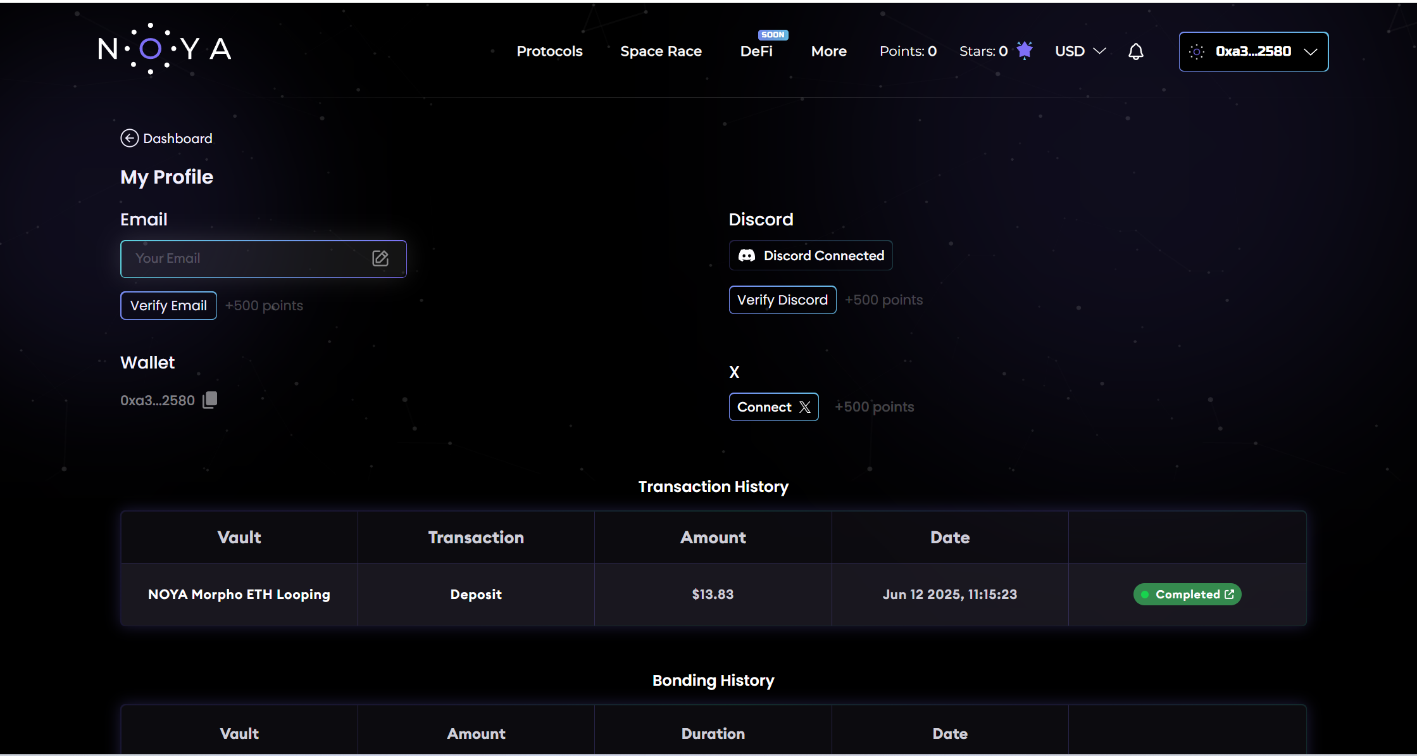
Task: Click the $13.83 amount cell
Action: 713,594
